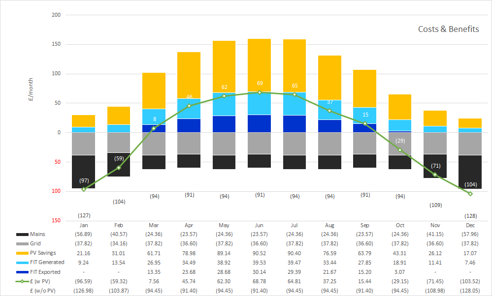
Task: Select the PV Savings legend color swatch
Action: click(x=22, y=253)
